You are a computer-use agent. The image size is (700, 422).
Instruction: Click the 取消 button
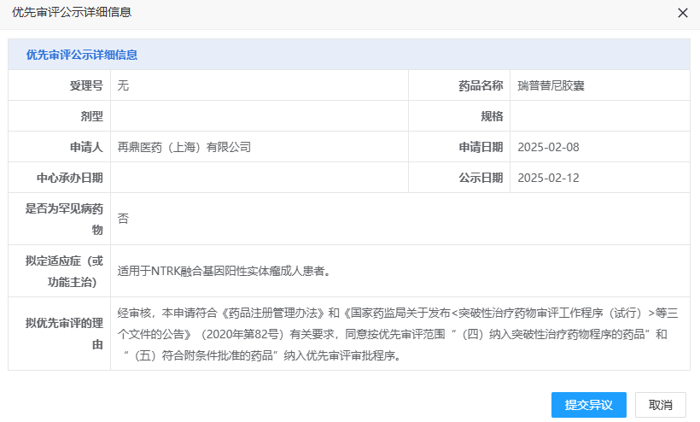(661, 405)
